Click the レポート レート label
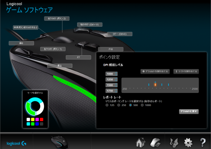The width and height of the screenshot is (211, 149). point(112,97)
